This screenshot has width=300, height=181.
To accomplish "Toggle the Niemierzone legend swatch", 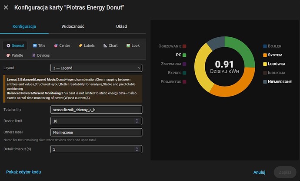I will click(x=265, y=82).
